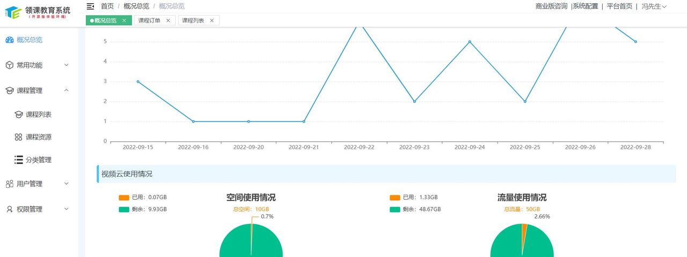Toggle the green 剩余: 9.93GB legend swatch

(x=124, y=209)
